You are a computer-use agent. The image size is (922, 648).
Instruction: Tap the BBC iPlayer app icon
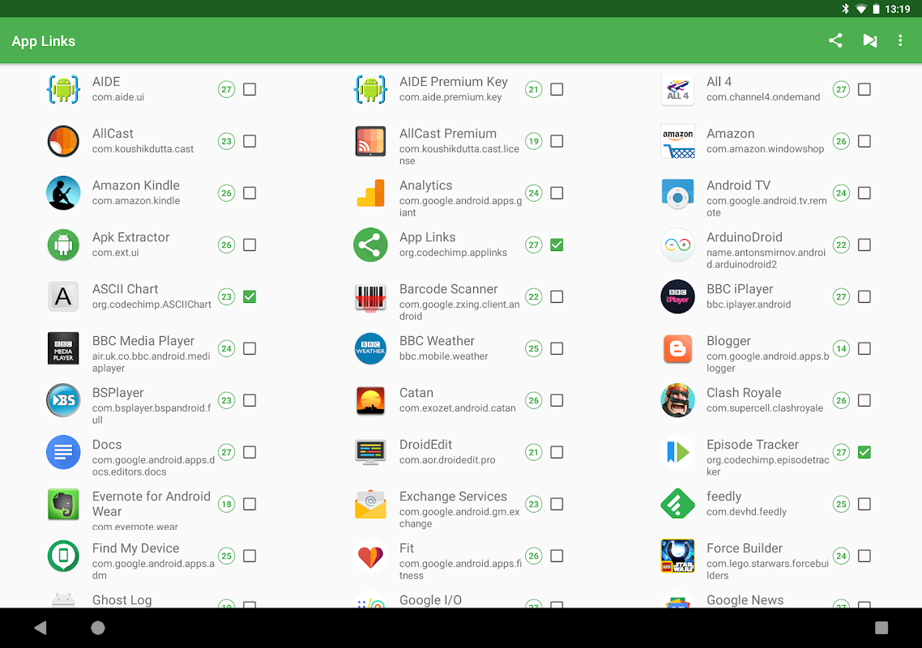(x=678, y=296)
